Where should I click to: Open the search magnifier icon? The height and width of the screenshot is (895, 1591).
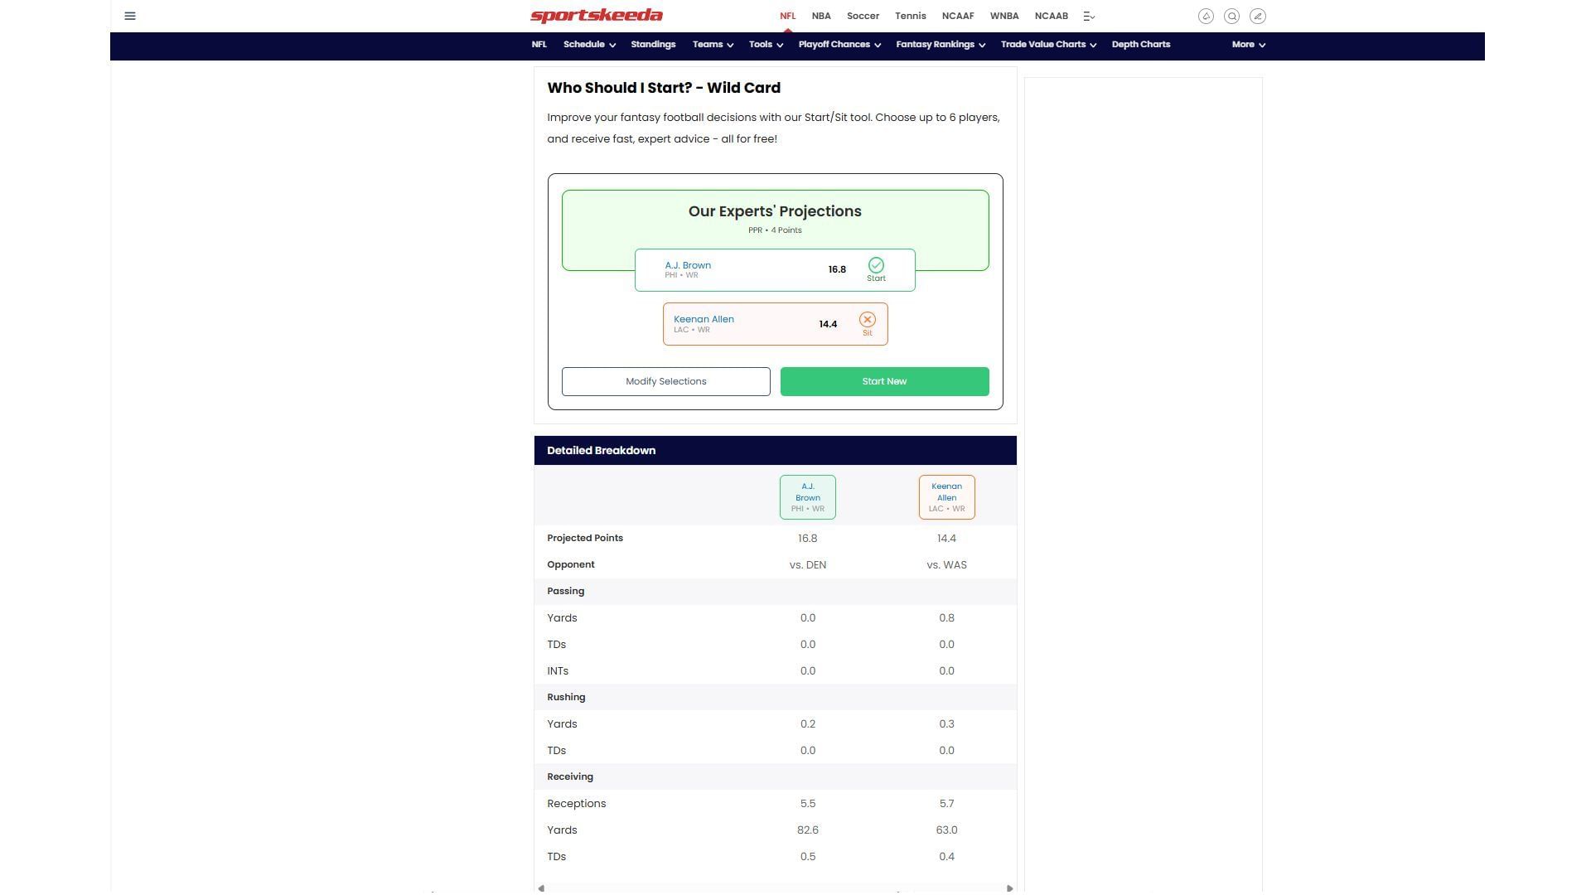tap(1231, 16)
